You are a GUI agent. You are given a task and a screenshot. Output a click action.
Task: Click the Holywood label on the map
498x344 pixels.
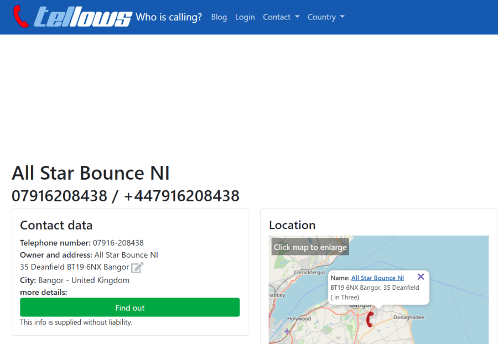click(x=299, y=319)
